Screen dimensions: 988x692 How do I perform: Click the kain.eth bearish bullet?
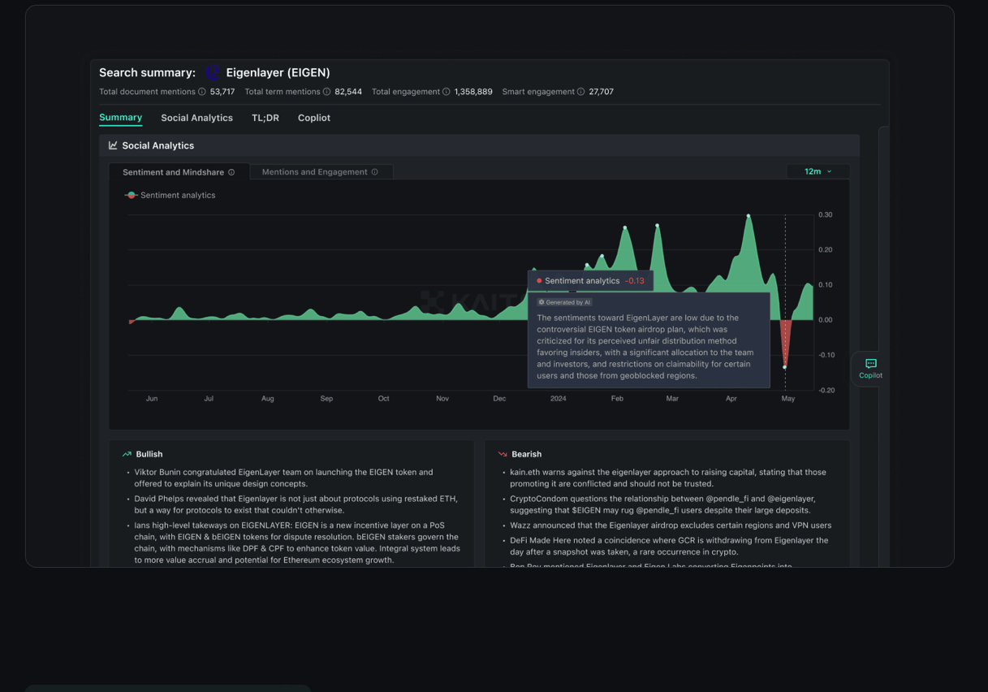coord(668,478)
